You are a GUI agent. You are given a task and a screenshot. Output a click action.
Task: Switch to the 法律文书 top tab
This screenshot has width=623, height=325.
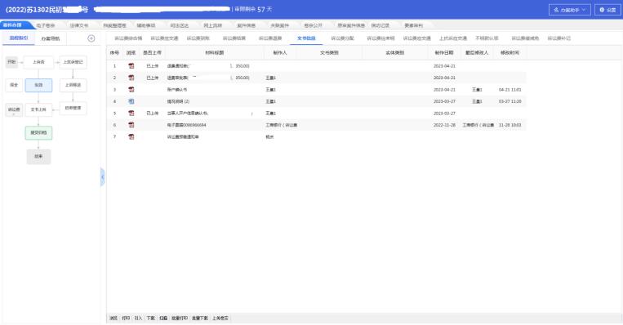79,25
